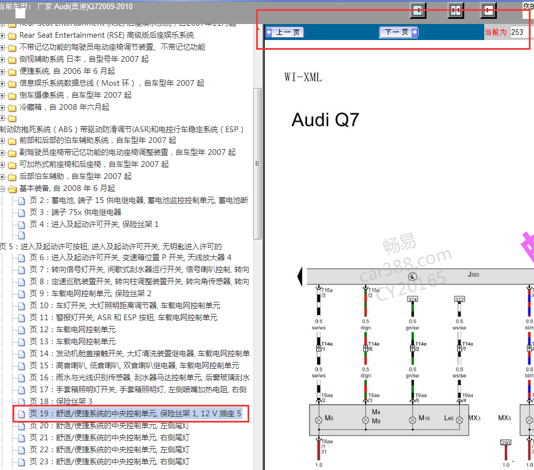The image size is (534, 470).
Task: Open 页 13 车载电网控制单元 entry
Action: 73,341
